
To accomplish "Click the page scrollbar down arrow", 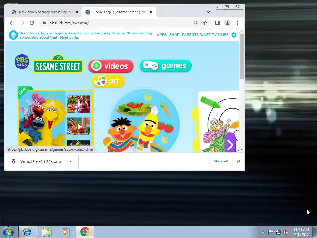I will pos(241,150).
